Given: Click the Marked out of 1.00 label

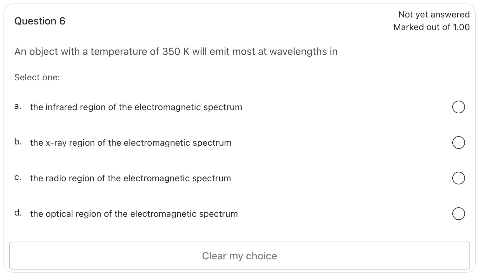Looking at the screenshot, I should click(x=431, y=27).
